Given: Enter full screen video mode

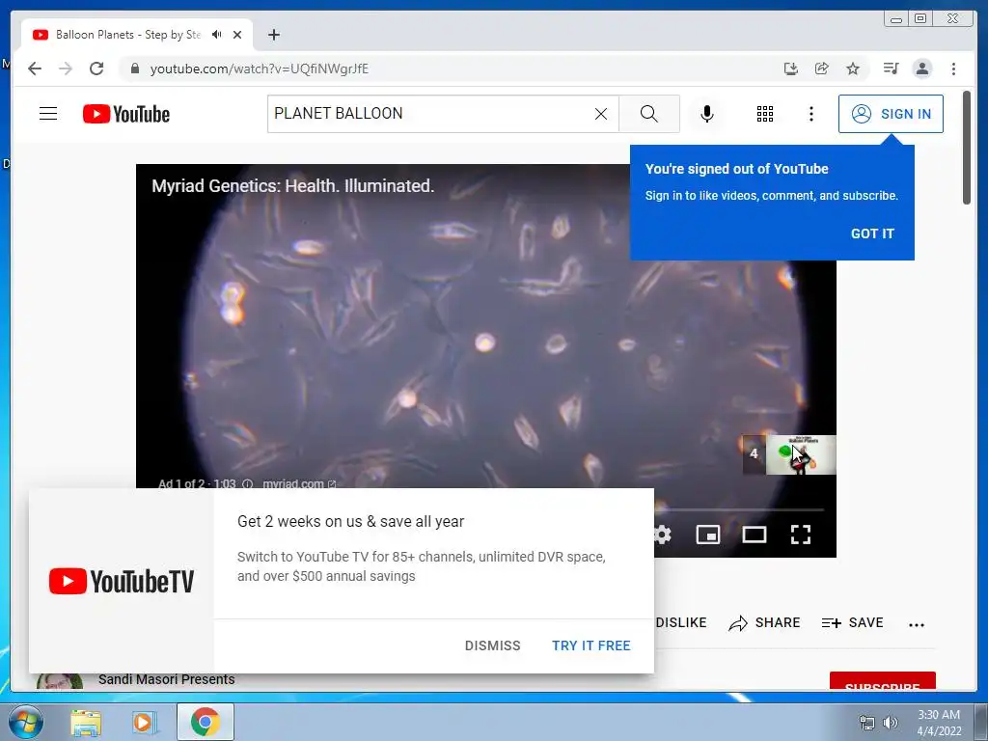Looking at the screenshot, I should click(x=800, y=535).
